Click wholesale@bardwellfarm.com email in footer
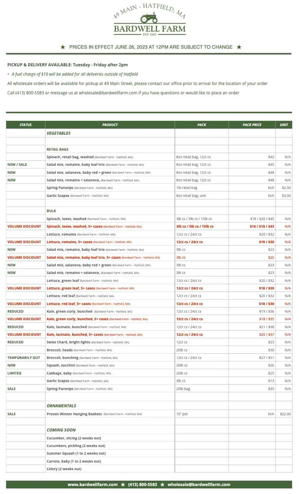 coord(199,485)
